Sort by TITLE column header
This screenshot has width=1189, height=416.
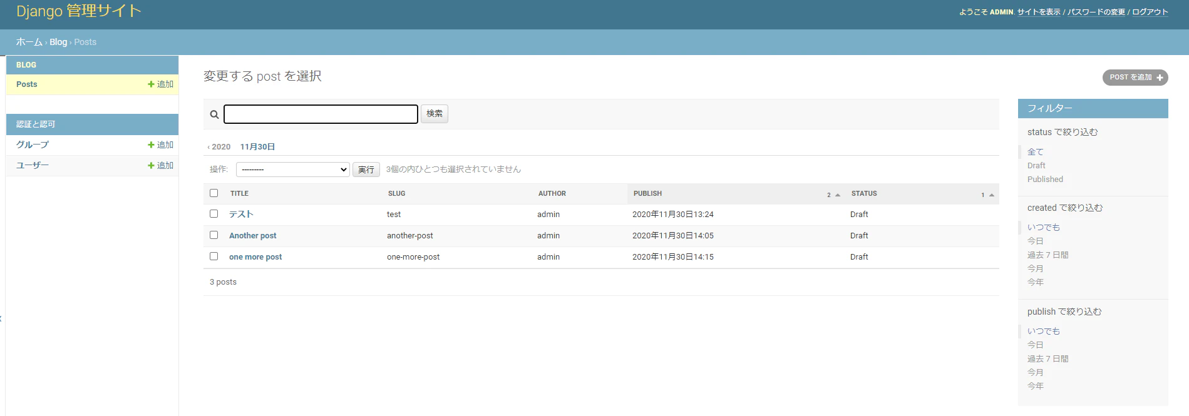[239, 194]
